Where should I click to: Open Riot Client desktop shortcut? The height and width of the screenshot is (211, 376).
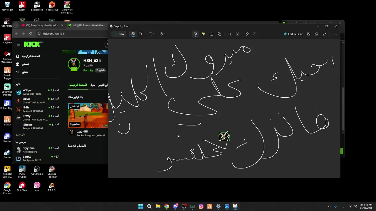click(22, 187)
